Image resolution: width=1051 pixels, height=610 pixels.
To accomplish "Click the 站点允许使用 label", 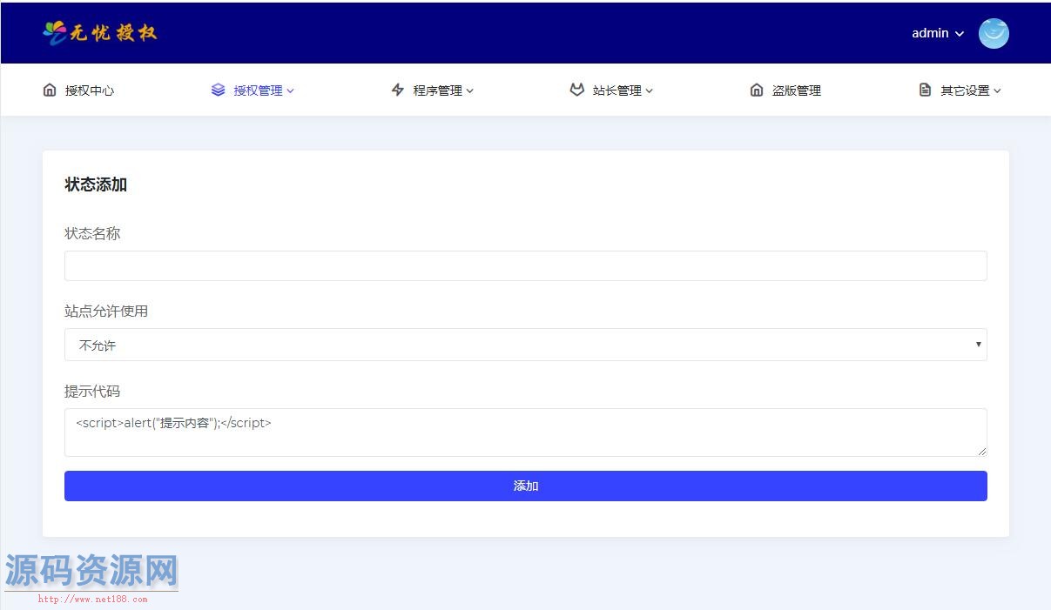I will 106,311.
